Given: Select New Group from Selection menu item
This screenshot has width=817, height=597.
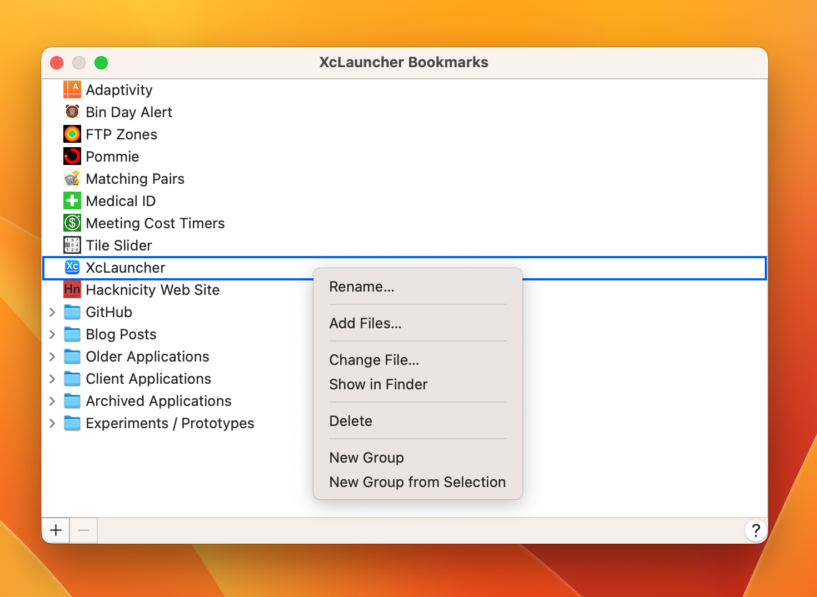Looking at the screenshot, I should click(417, 482).
